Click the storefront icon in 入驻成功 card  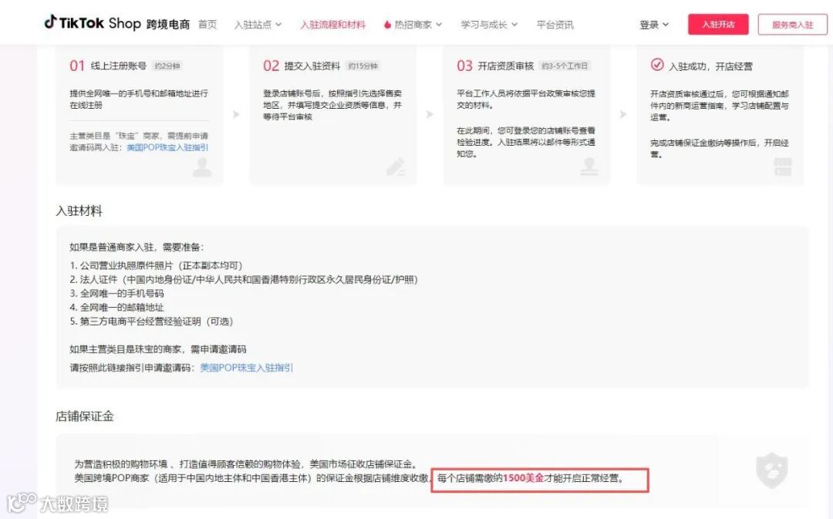click(x=783, y=167)
